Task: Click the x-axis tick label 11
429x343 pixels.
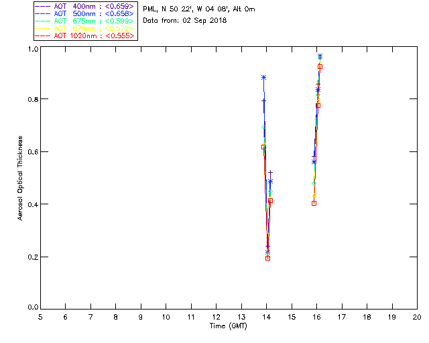Action: [191, 317]
